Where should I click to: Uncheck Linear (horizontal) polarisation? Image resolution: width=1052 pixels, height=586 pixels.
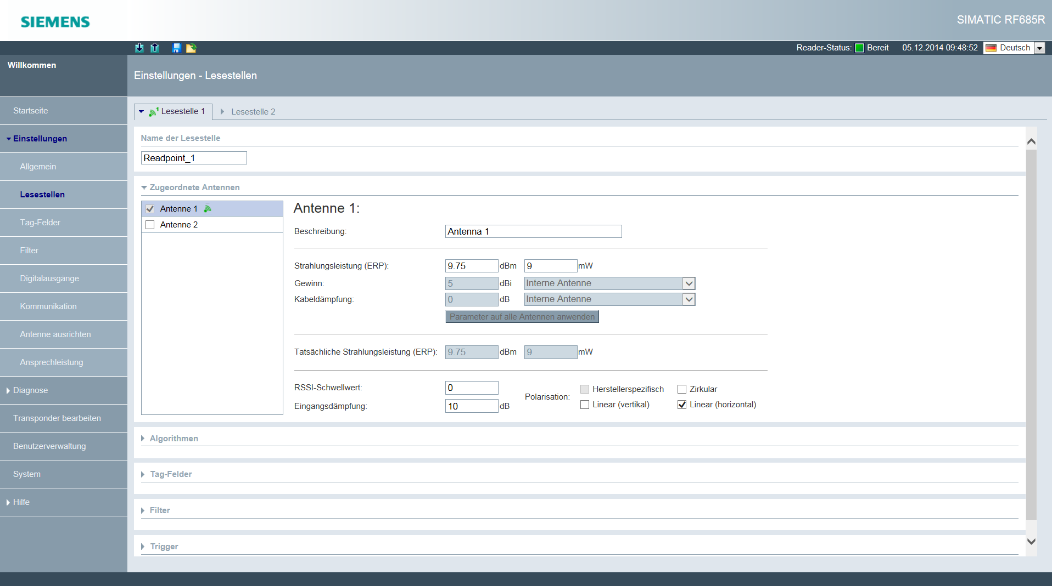pyautogui.click(x=682, y=405)
